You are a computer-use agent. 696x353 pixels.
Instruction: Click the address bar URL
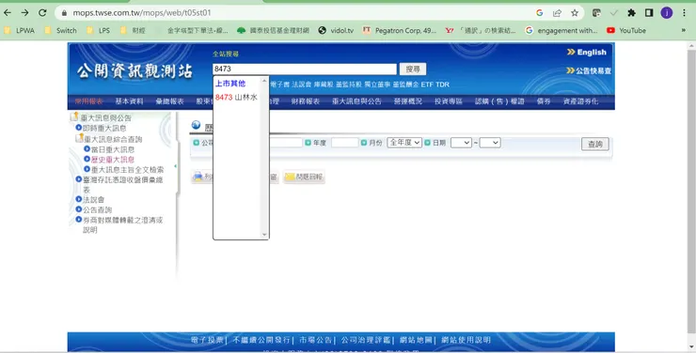[x=142, y=13]
